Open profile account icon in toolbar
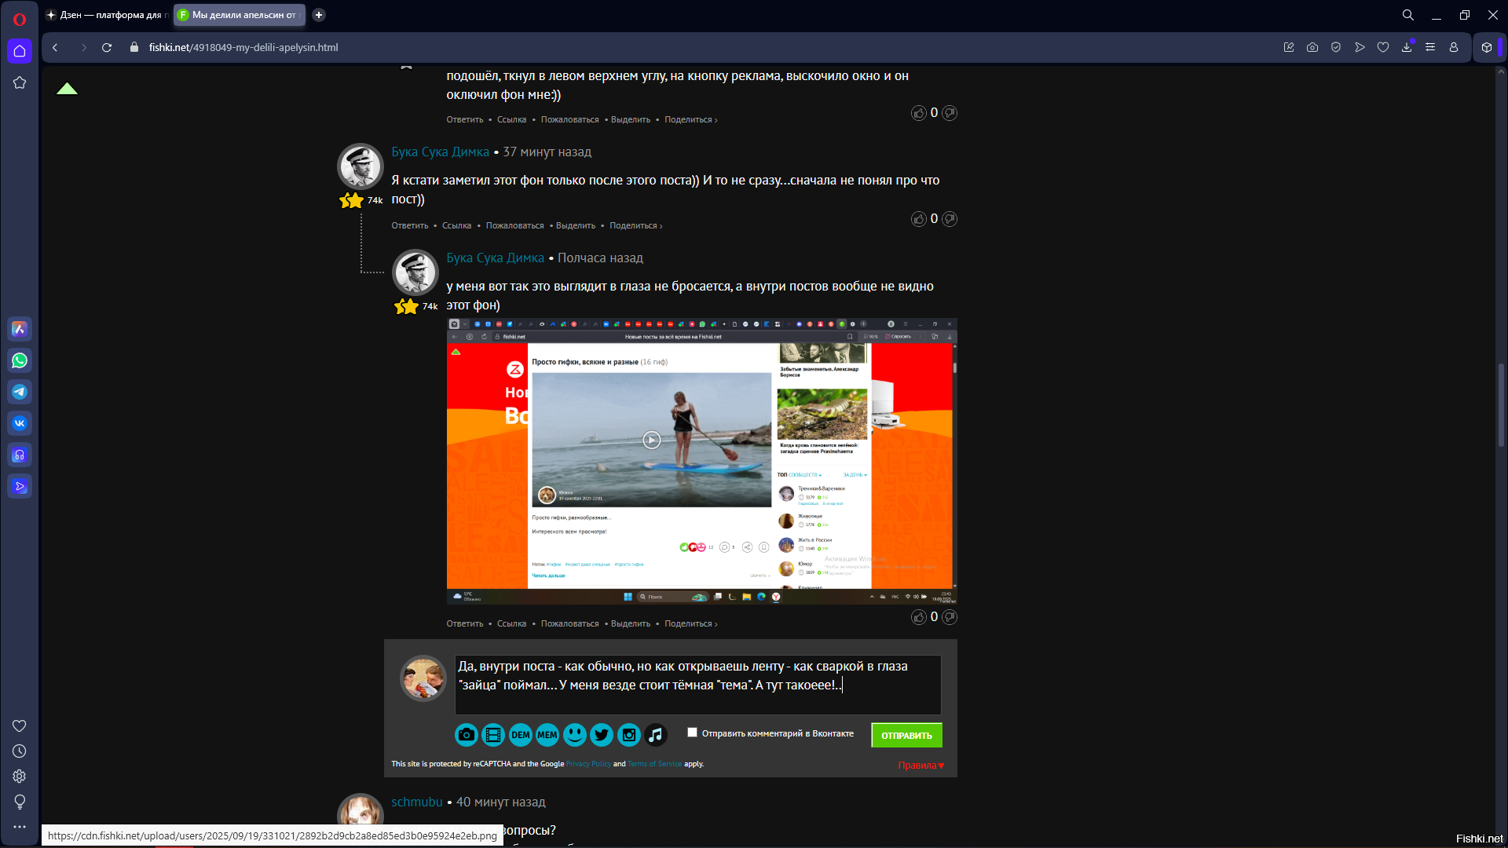 tap(1454, 47)
